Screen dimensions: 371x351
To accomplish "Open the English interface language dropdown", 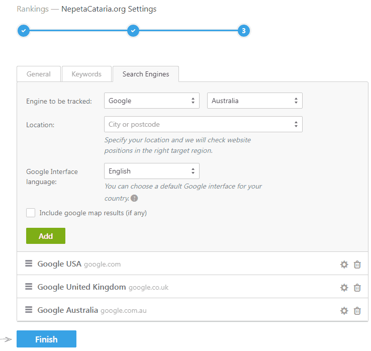I will click(x=151, y=171).
